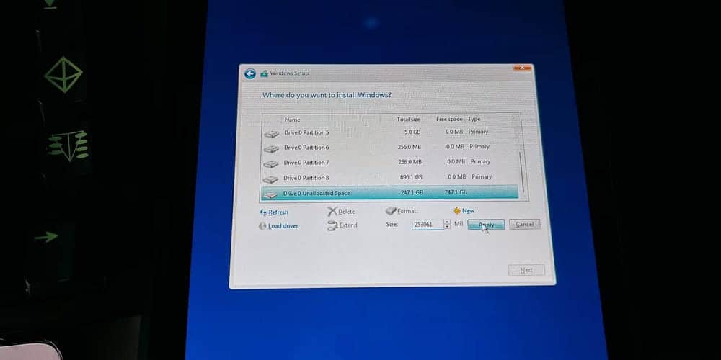Select Drive 0 Partition 5 row
721x360 pixels.
coord(391,132)
